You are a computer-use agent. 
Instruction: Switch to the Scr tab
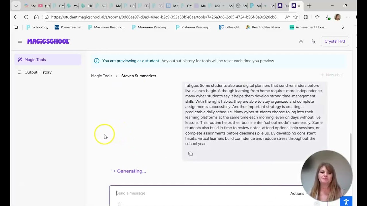(x=242, y=6)
